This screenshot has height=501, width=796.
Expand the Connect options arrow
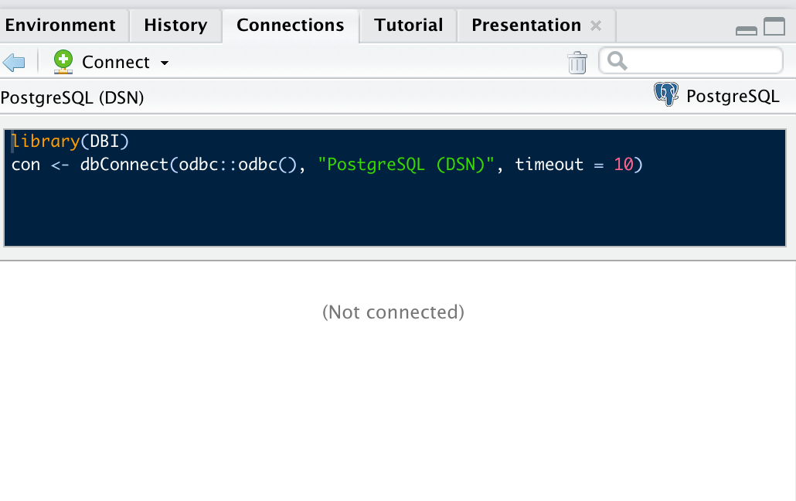[163, 63]
